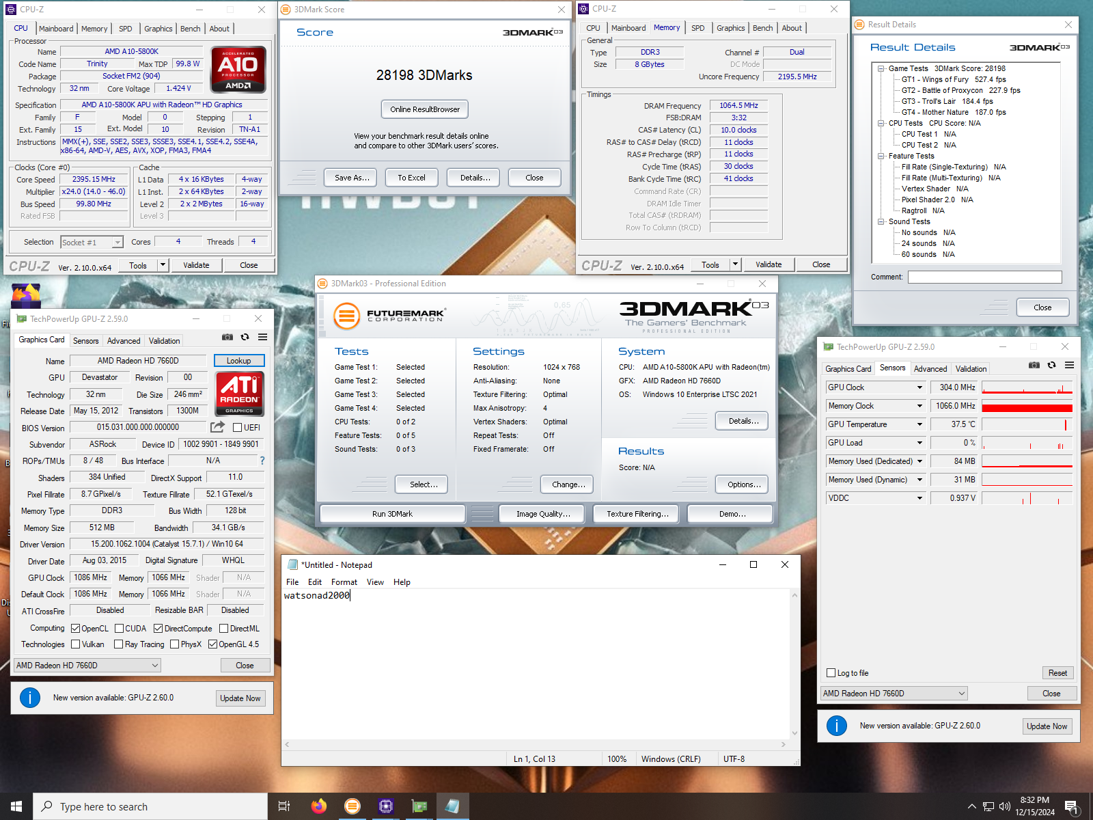
Task: Open hamburger menu in right GPU-Z Sensors window
Action: 1069,365
